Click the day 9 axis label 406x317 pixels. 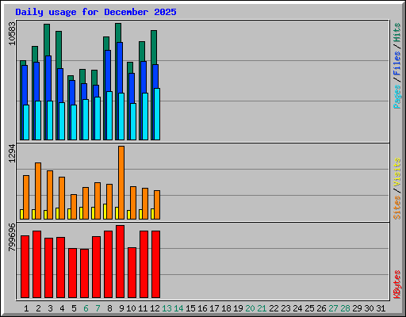(121, 308)
